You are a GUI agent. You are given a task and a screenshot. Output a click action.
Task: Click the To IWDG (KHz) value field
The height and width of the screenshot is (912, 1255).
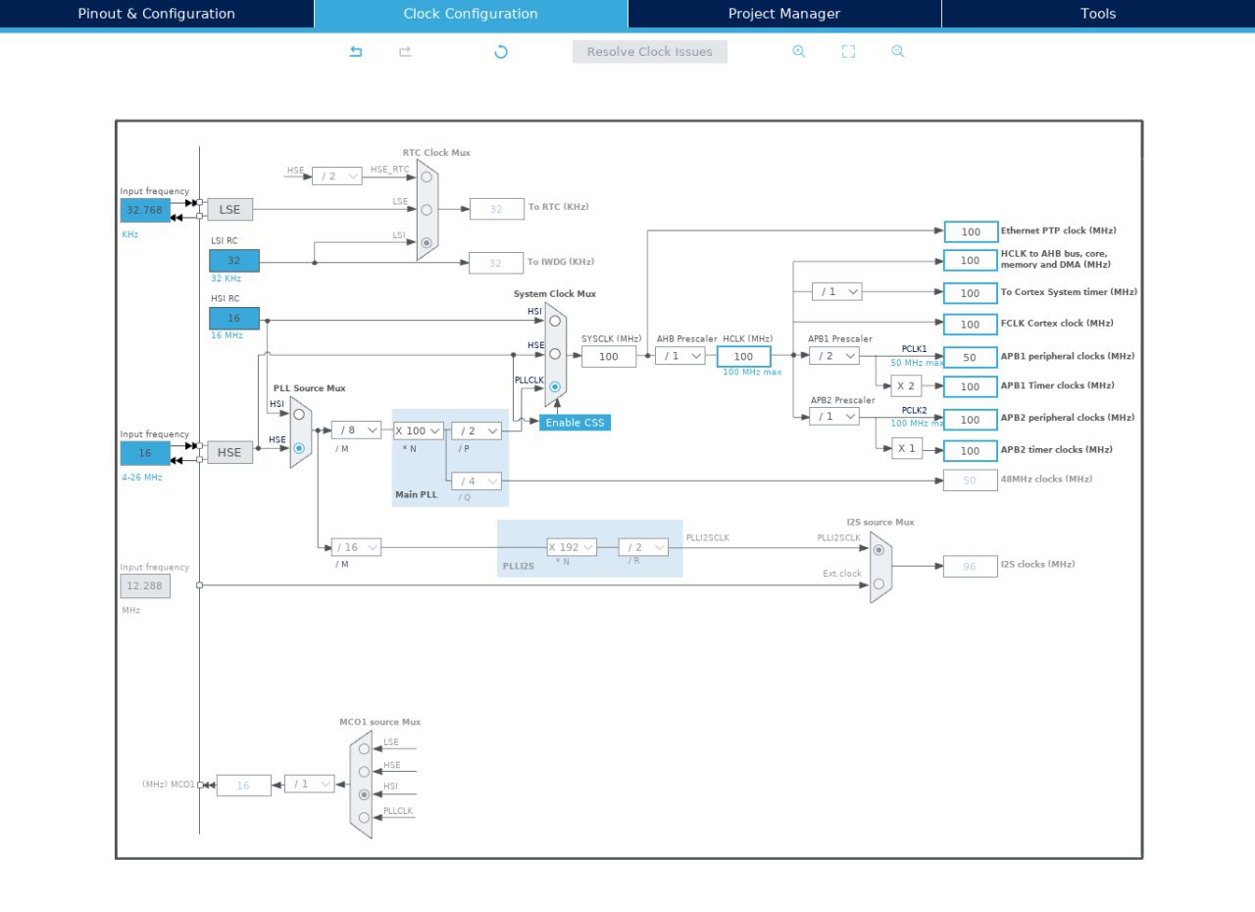(x=497, y=263)
